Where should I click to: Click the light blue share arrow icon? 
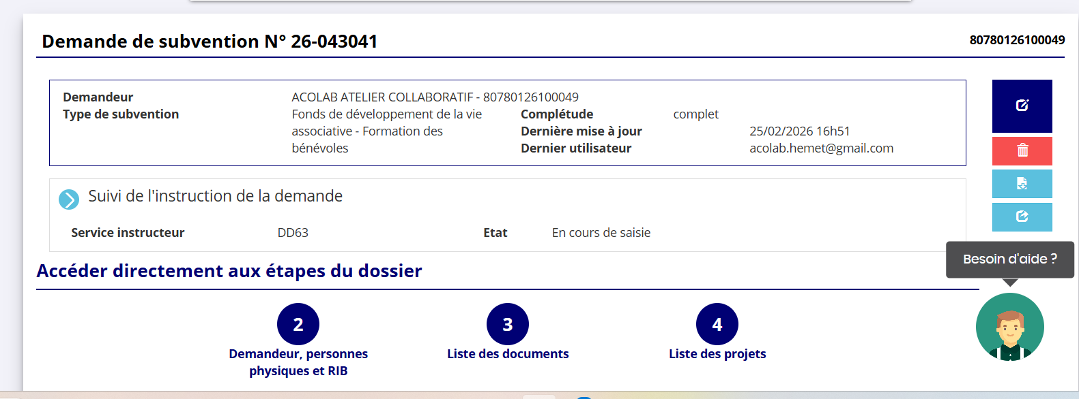[1022, 217]
